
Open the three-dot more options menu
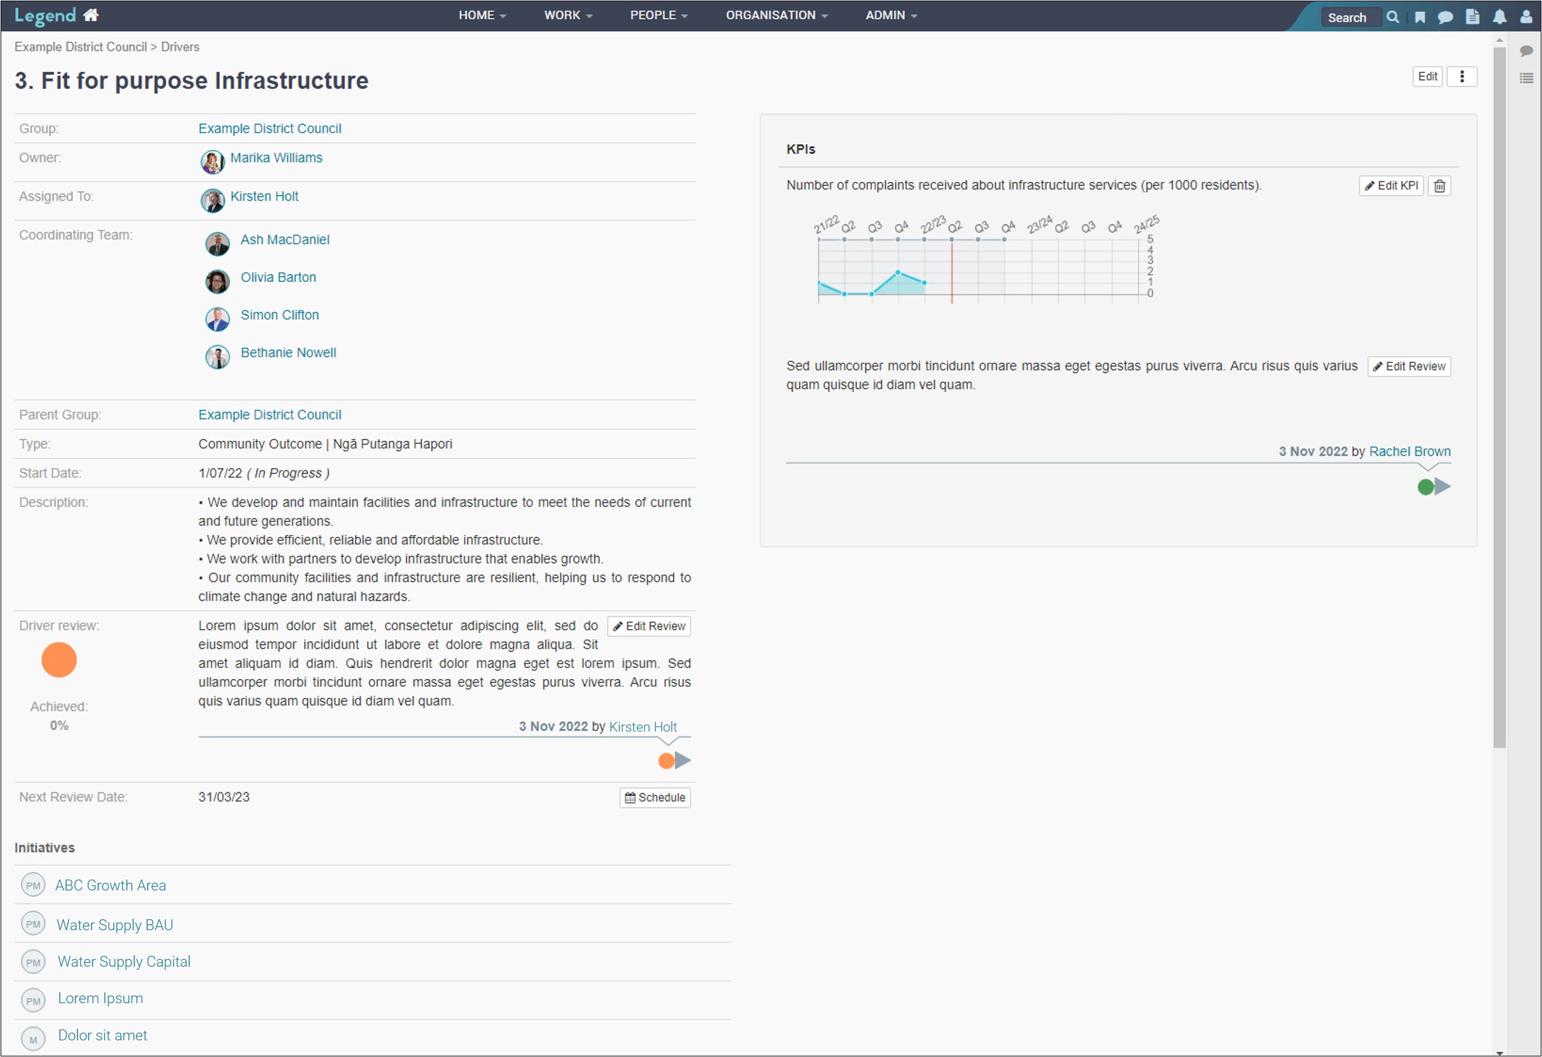click(1462, 76)
